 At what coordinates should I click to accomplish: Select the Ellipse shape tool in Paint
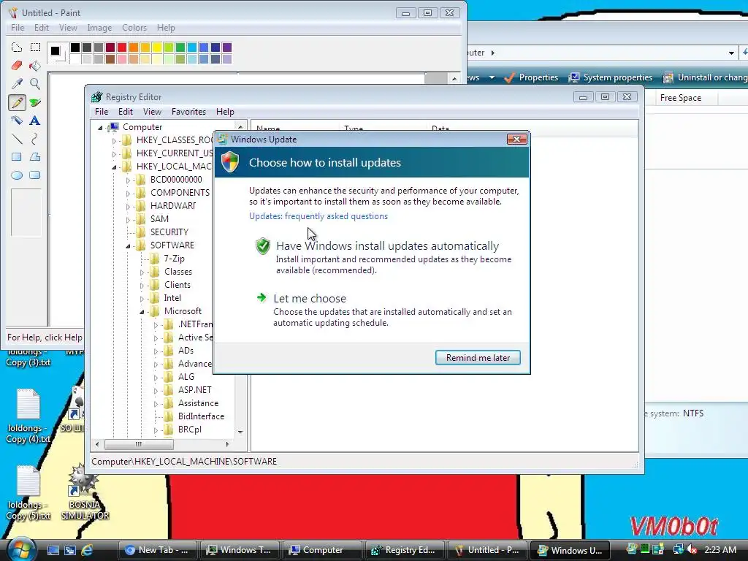[17, 175]
